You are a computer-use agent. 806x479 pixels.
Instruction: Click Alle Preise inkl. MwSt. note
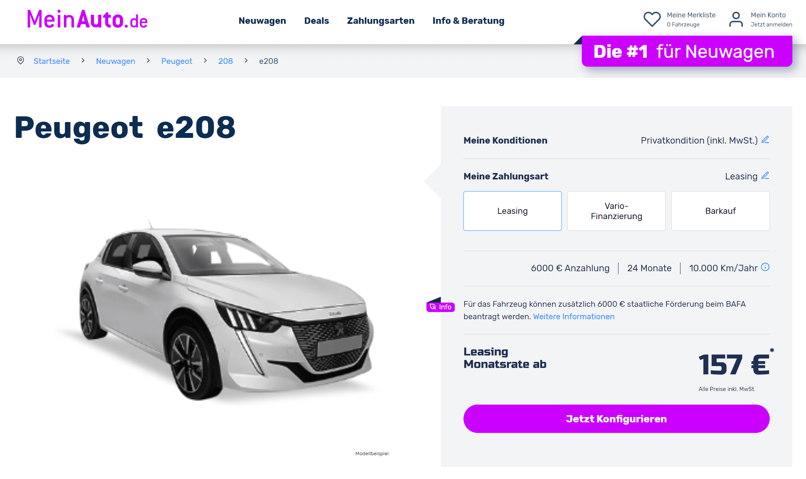click(x=727, y=389)
